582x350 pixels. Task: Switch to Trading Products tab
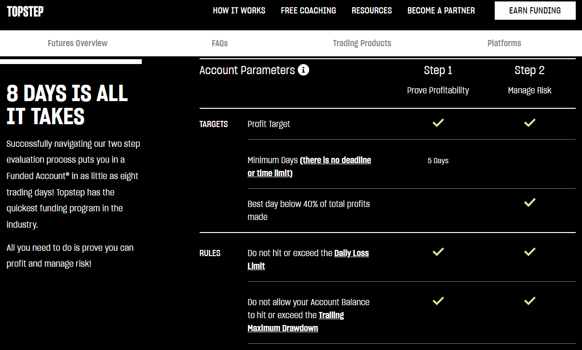click(362, 43)
